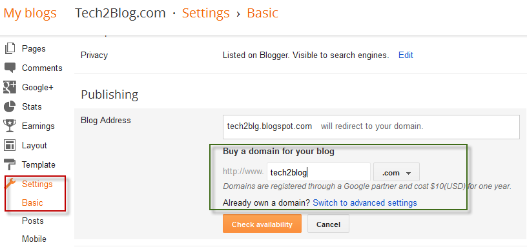The image size is (527, 247).
Task: Click the Settings wrench icon
Action: click(x=10, y=184)
